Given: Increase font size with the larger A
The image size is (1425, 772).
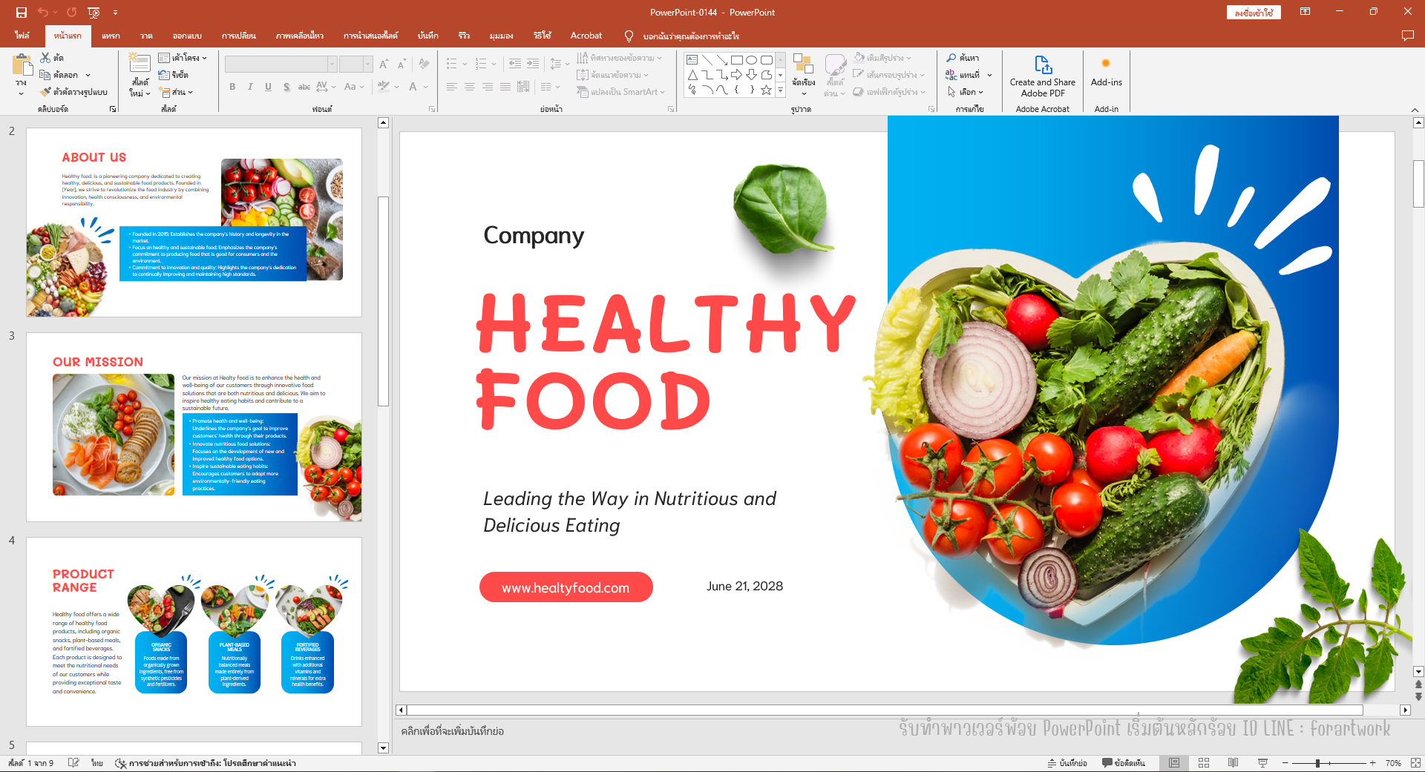Looking at the screenshot, I should [384, 65].
